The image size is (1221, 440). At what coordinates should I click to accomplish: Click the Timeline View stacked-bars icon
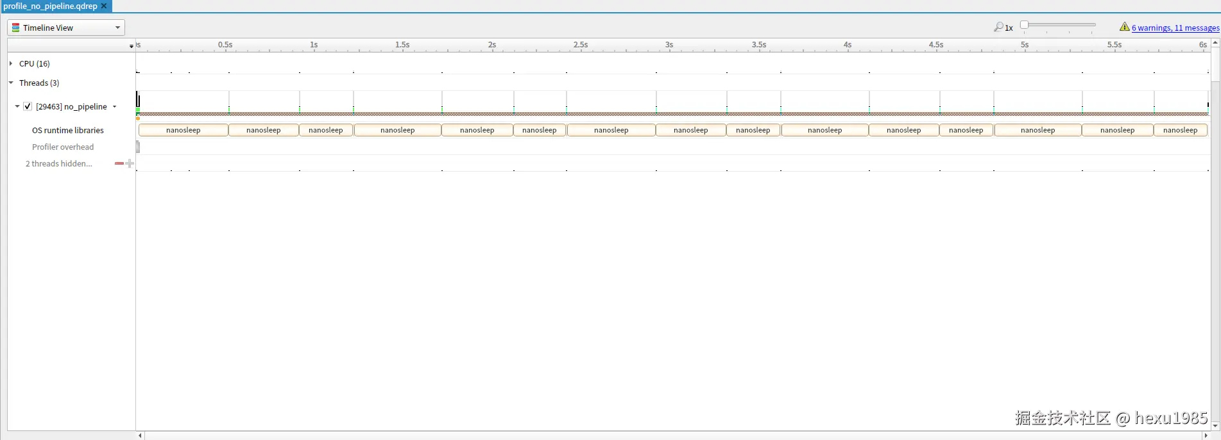[15, 28]
